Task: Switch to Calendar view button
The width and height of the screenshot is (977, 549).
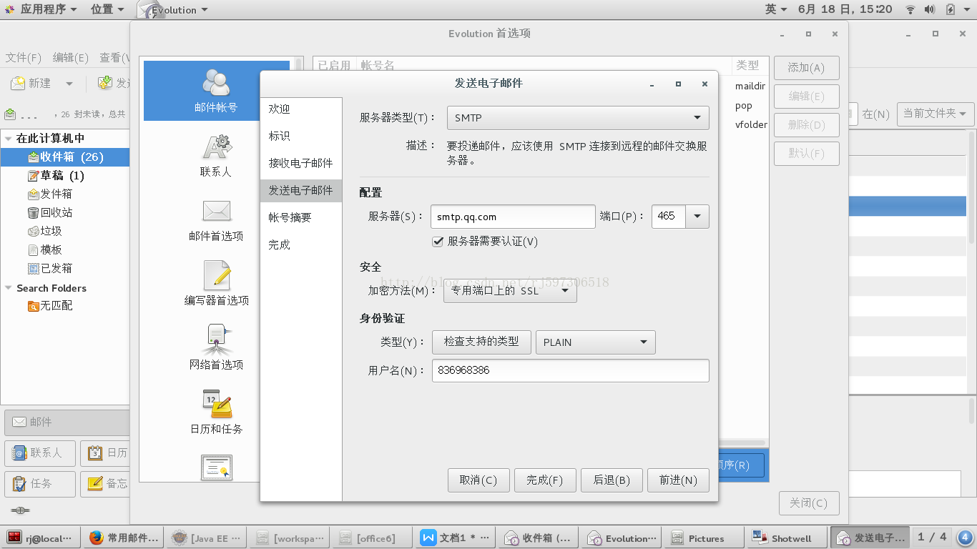Action: point(105,452)
